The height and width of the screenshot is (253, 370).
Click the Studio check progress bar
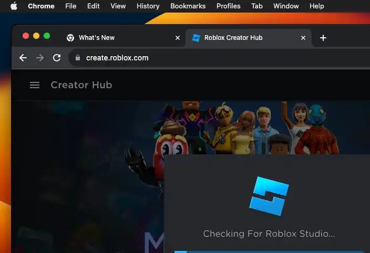269,252
